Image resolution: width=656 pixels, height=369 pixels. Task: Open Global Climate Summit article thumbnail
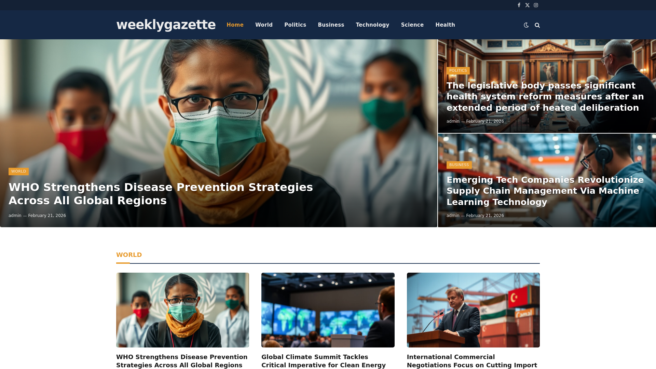328,310
